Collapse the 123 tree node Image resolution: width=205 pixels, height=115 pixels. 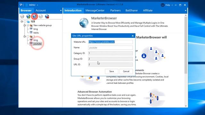click(22, 21)
